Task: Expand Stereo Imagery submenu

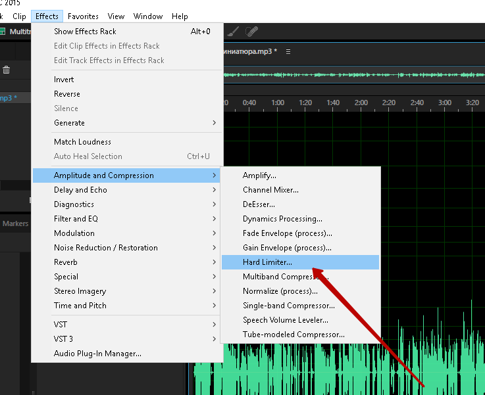Action: pyautogui.click(x=126, y=291)
